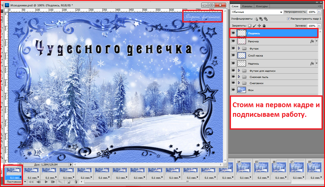325x187 pixels.
Task: Switch to the Слои tab
Action: point(235,6)
